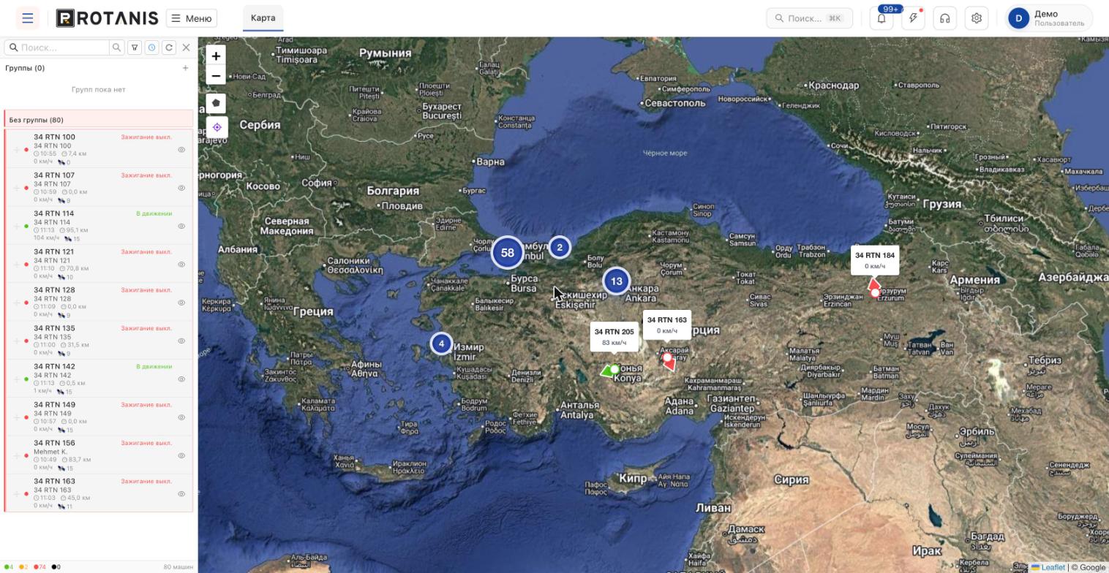
Task: Toggle visibility of vehicle 34 RTN 107
Action: coord(181,188)
